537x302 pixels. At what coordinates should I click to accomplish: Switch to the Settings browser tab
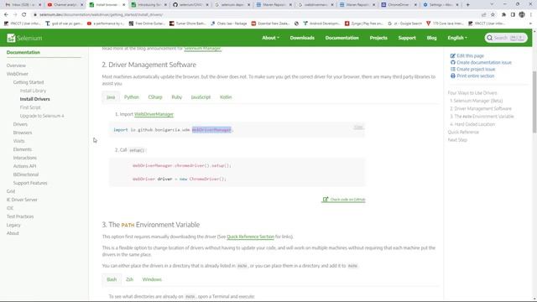[440, 5]
